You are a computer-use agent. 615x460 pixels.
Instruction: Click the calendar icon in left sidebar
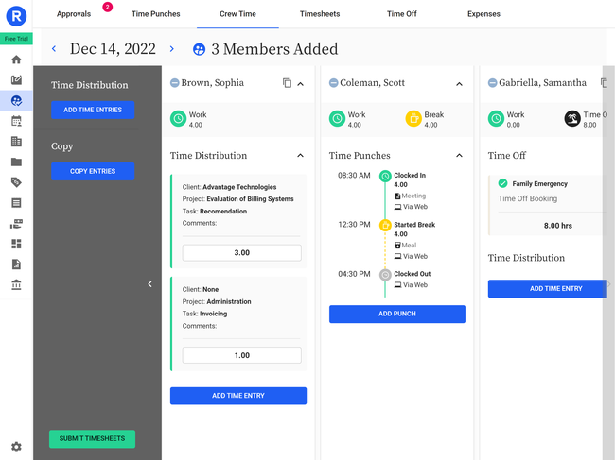(16, 121)
